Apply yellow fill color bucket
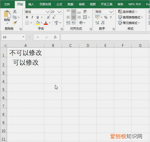The image size is (150, 142). pyautogui.click(x=37, y=23)
